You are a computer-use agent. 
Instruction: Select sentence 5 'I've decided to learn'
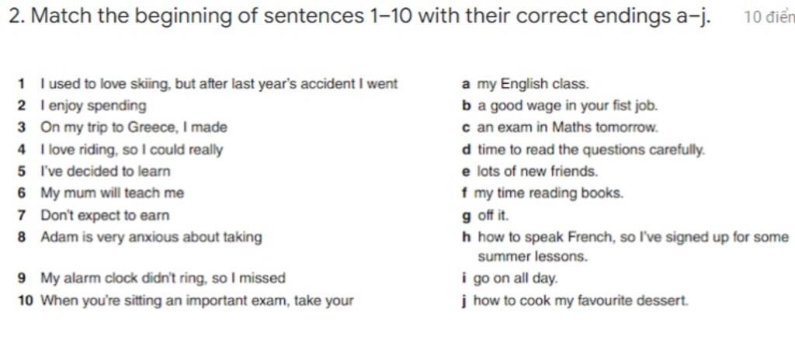click(x=93, y=172)
